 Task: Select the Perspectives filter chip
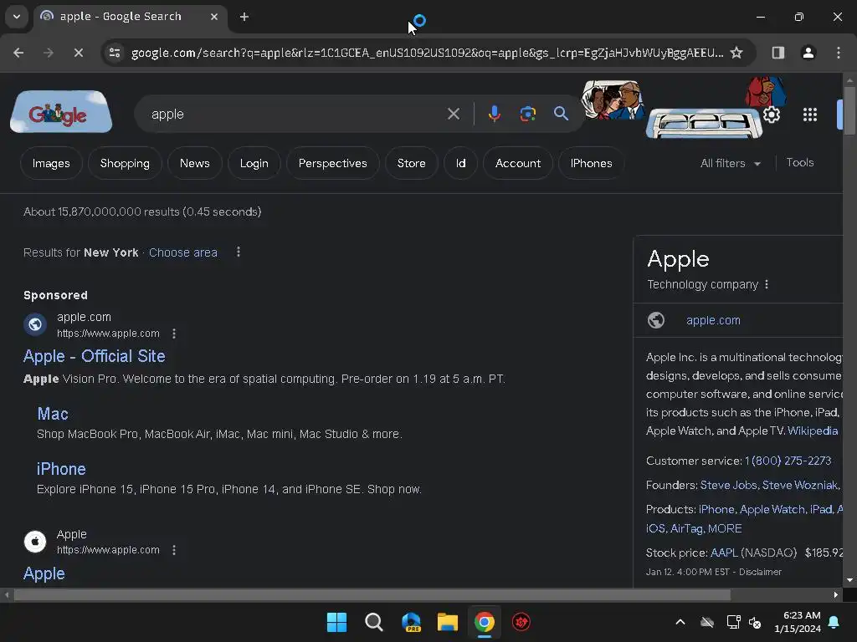coord(332,163)
